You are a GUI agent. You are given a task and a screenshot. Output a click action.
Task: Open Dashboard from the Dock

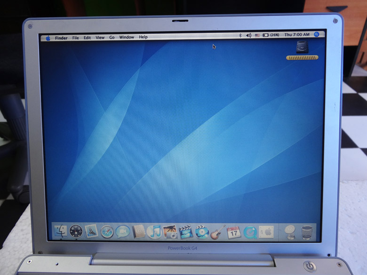click(x=76, y=231)
